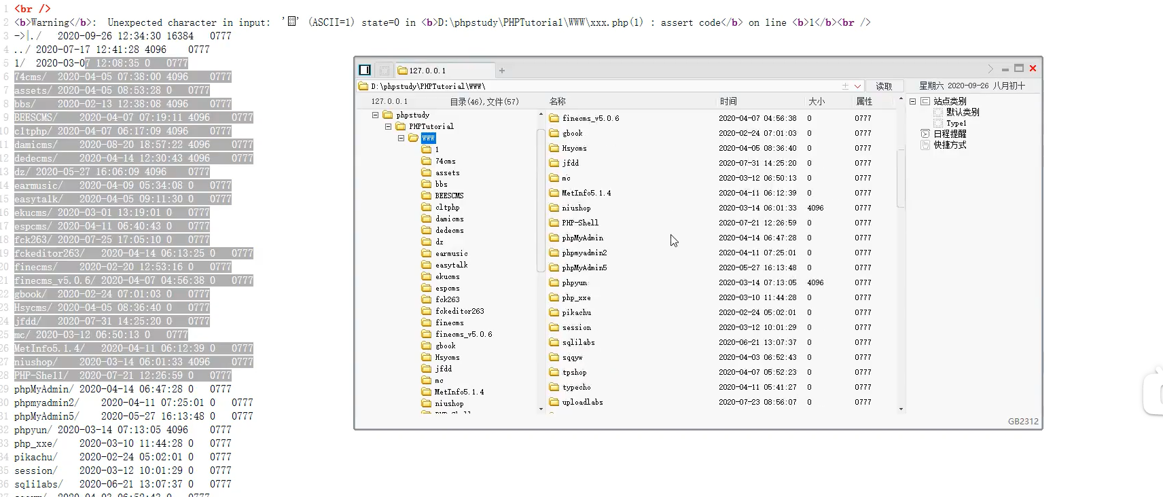Switch to the 127.0.0.1 tab
The image size is (1163, 497).
point(444,71)
